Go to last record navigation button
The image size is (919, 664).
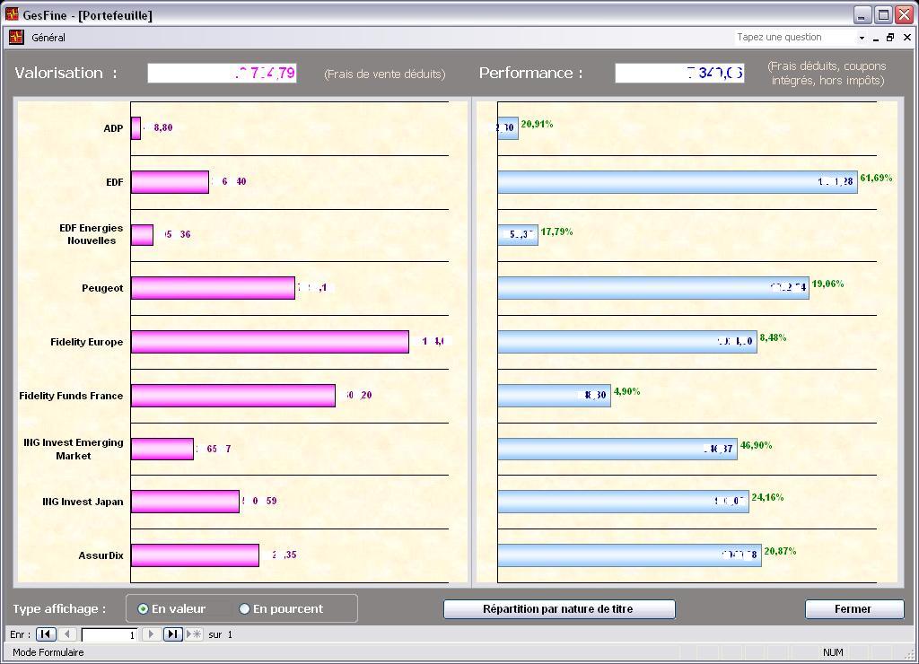pyautogui.click(x=172, y=634)
